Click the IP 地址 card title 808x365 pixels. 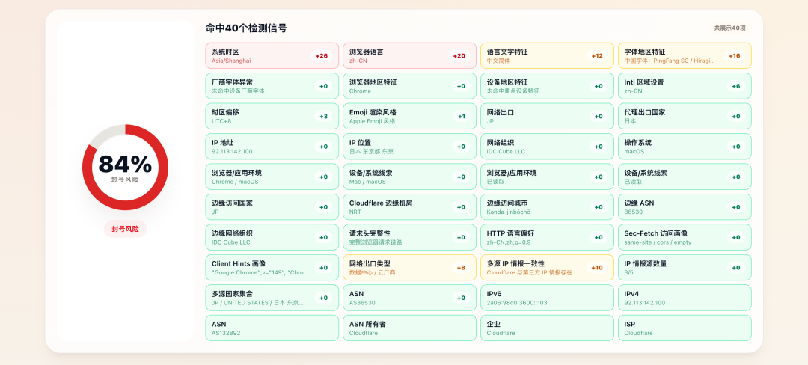tap(223, 143)
